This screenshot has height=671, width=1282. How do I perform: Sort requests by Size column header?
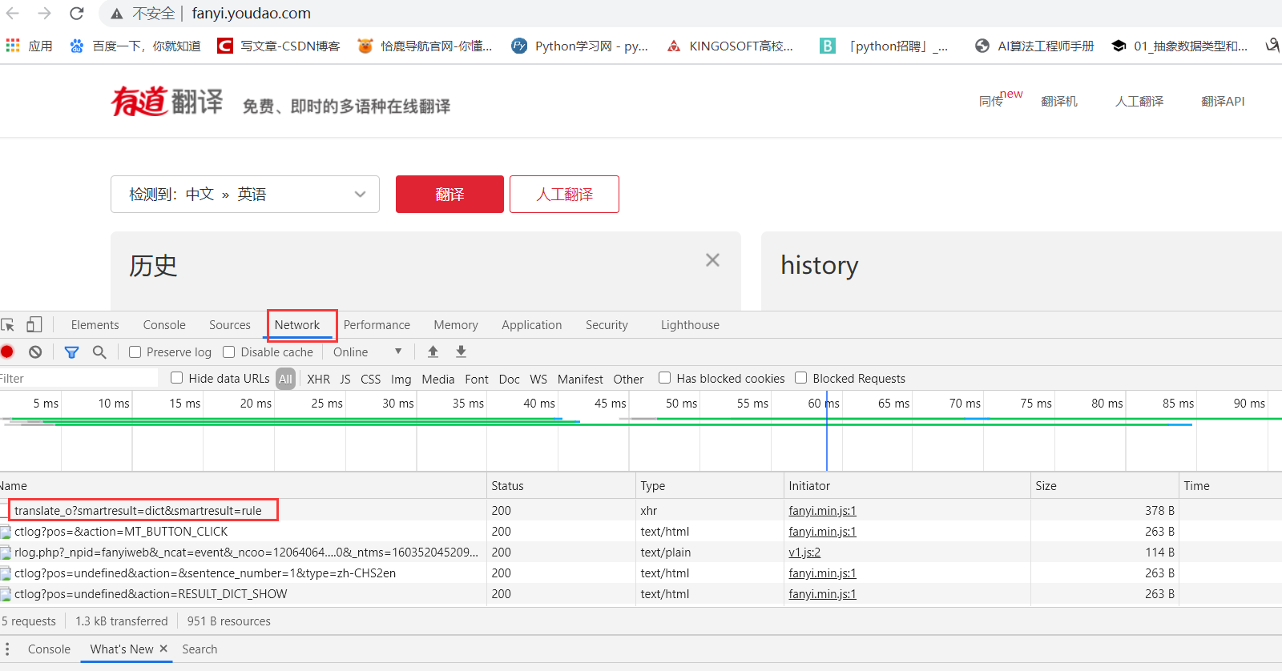(1104, 485)
